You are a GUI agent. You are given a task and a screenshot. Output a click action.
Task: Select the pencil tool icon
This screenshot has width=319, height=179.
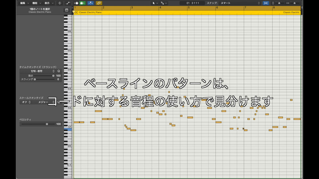162,3
